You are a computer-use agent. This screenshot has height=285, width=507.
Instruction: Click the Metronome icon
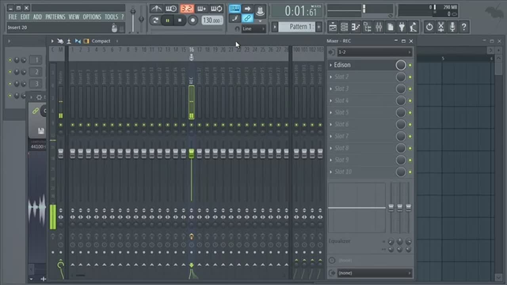coord(157,9)
